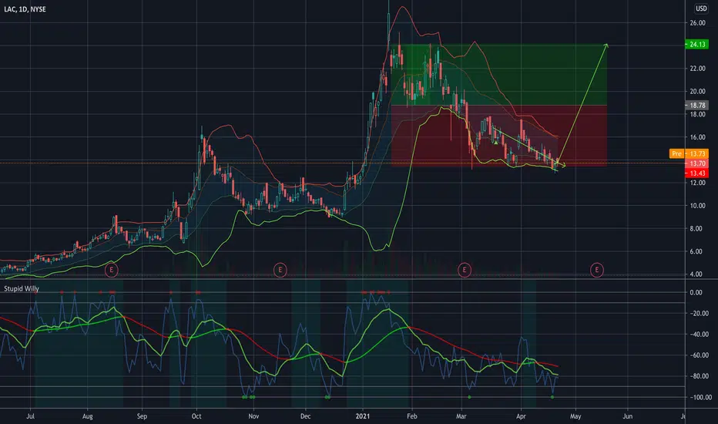Click the green 24.13 target price label
The height and width of the screenshot is (424, 718).
[696, 45]
